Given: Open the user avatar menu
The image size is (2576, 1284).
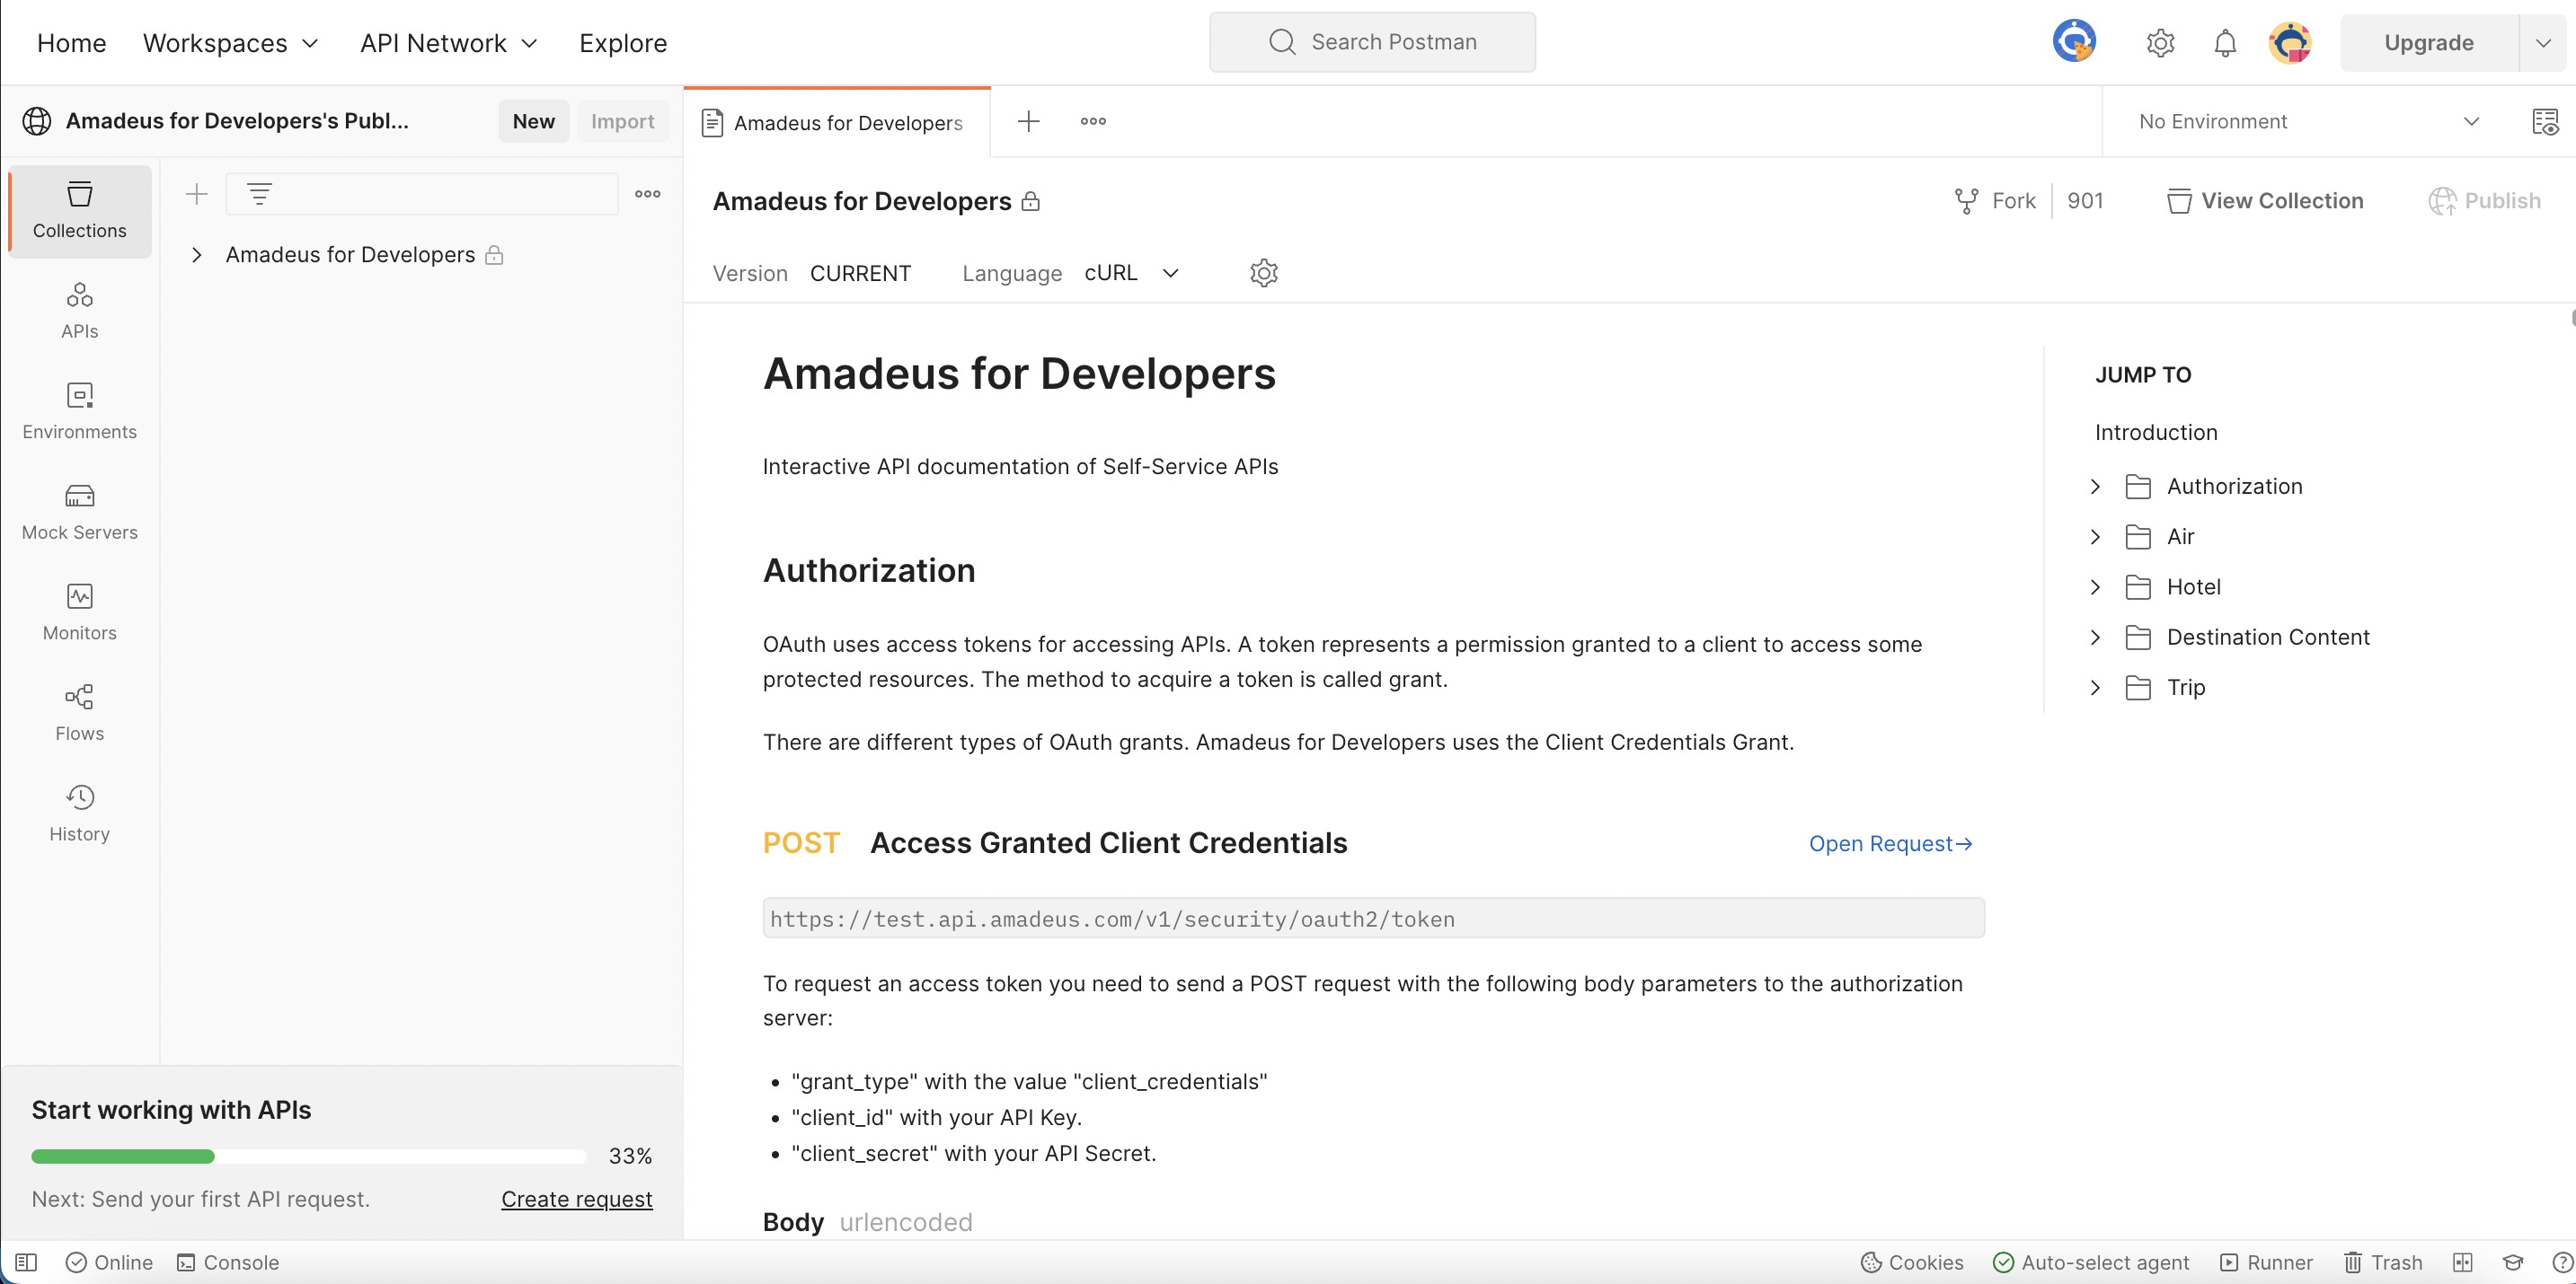Looking at the screenshot, I should (2290, 43).
